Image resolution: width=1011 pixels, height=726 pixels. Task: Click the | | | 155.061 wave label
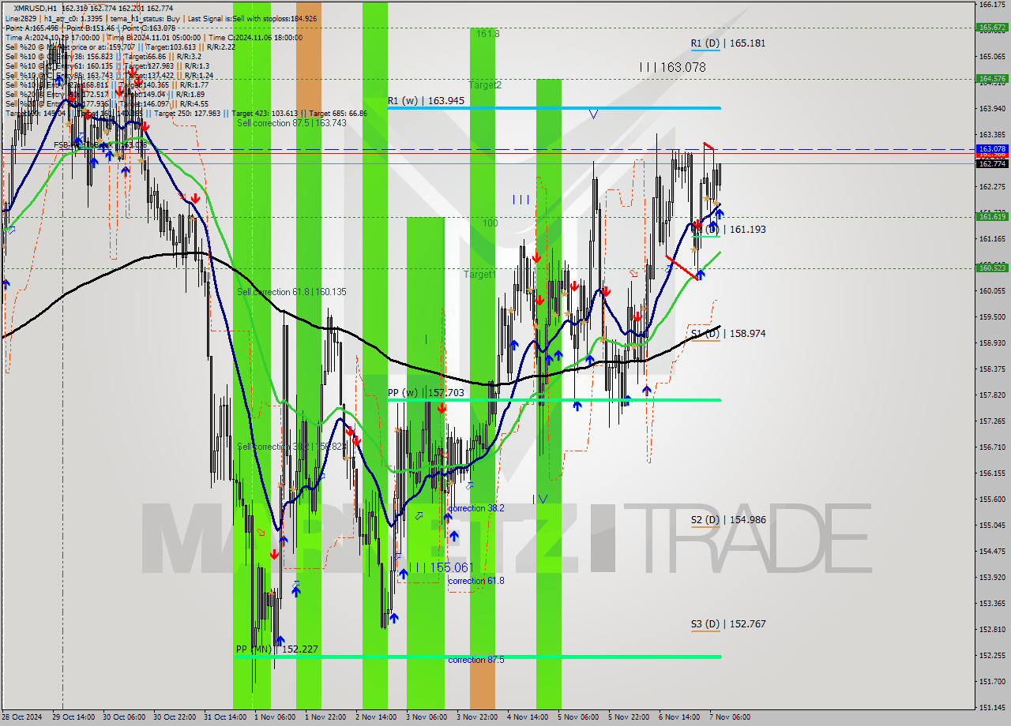click(x=440, y=567)
